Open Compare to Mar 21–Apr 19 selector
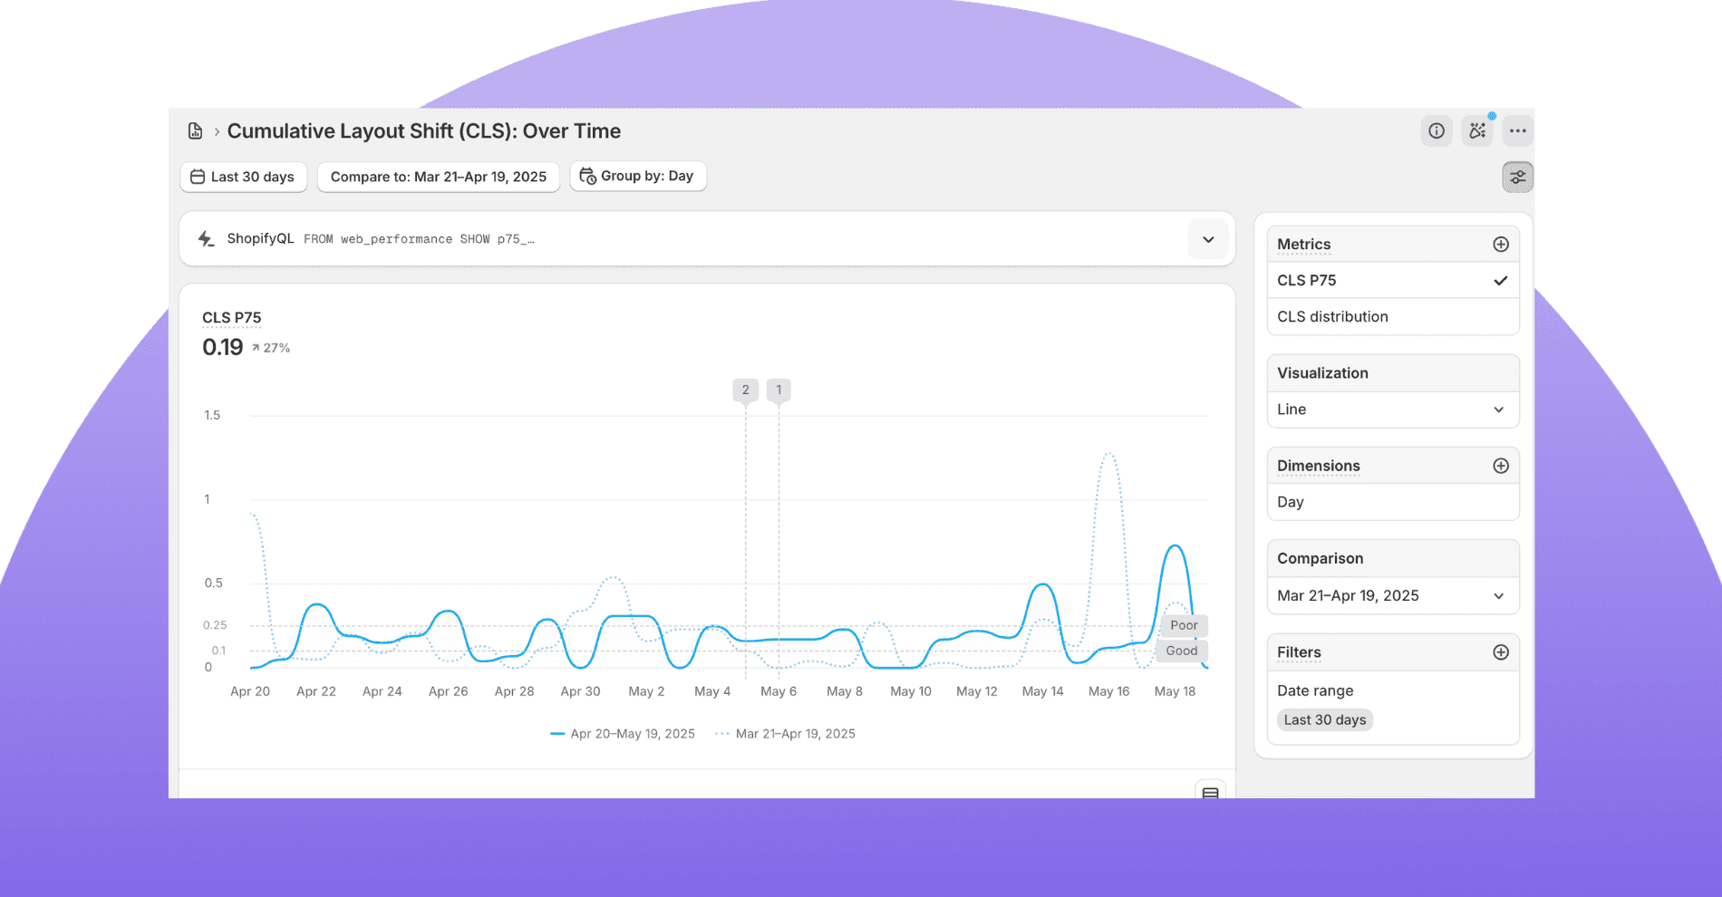Viewport: 1722px width, 897px height. pyautogui.click(x=439, y=177)
